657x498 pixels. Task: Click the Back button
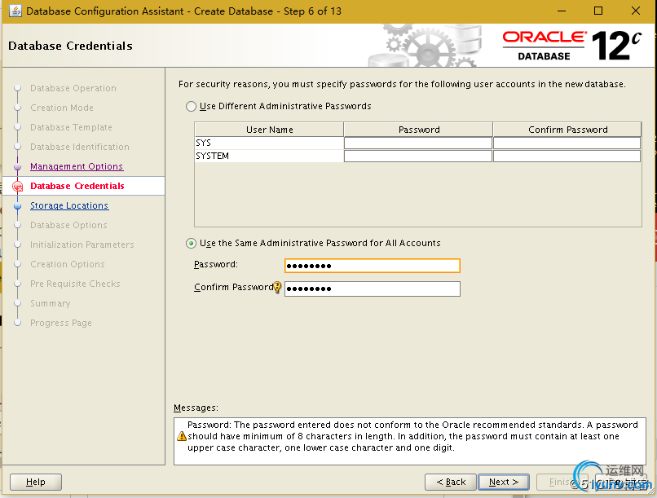pos(451,482)
